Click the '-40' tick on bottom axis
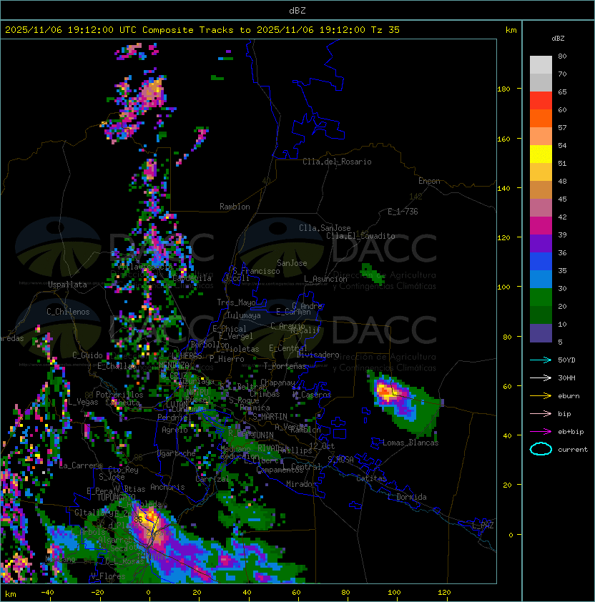Screen dimensions: 595x602 tap(47, 593)
